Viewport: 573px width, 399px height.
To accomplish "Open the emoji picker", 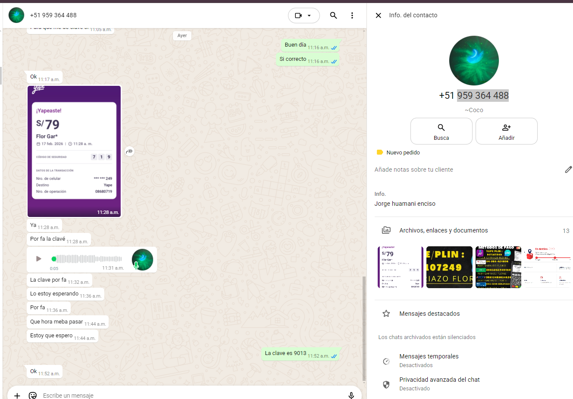I will click(33, 395).
